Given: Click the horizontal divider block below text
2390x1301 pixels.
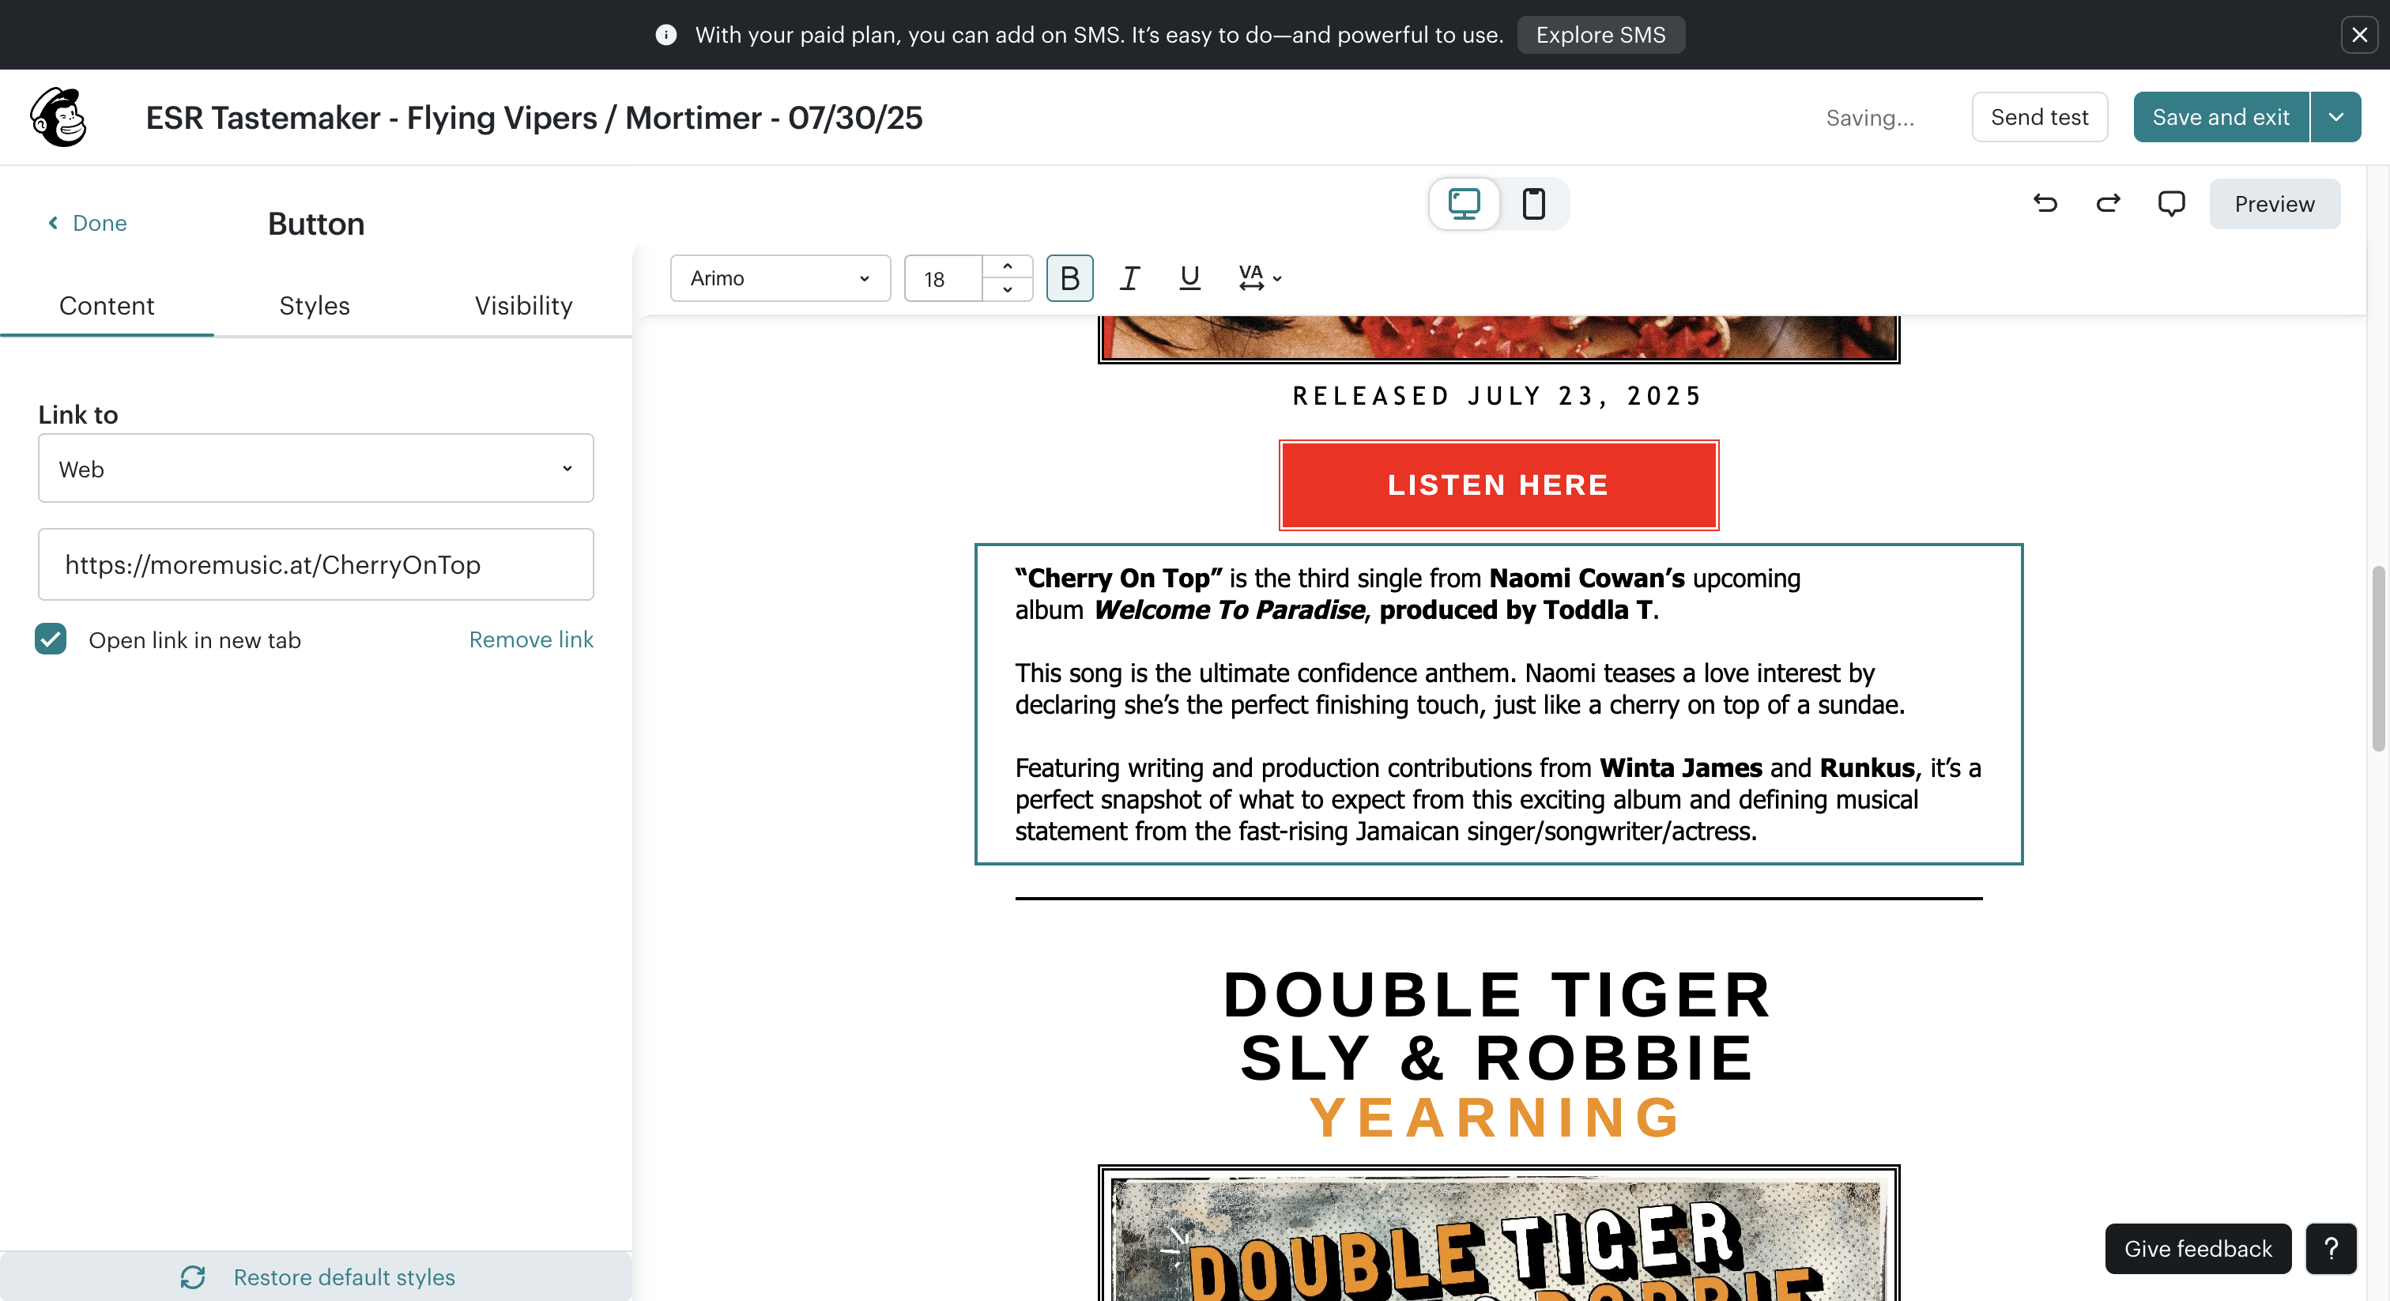Looking at the screenshot, I should click(1498, 897).
